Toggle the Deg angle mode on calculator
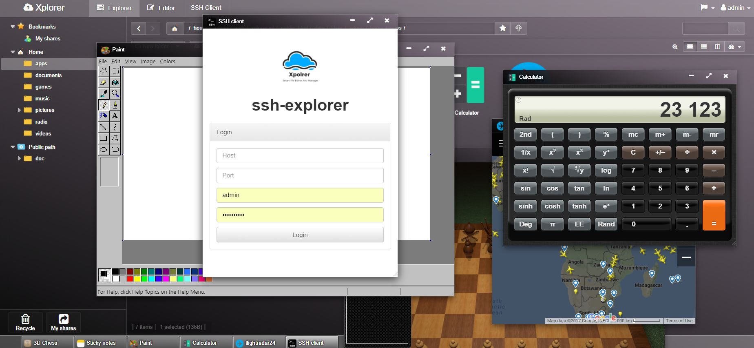The height and width of the screenshot is (348, 754). tap(525, 224)
